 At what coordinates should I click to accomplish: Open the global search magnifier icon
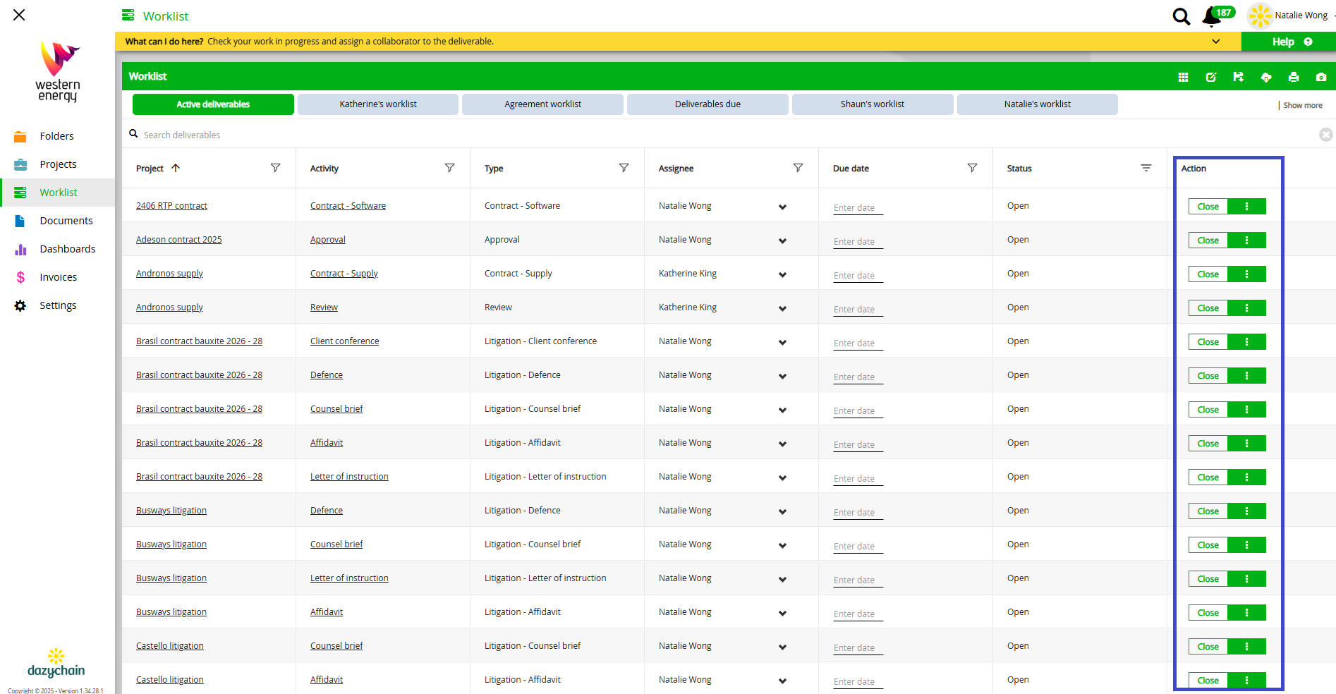coord(1181,16)
